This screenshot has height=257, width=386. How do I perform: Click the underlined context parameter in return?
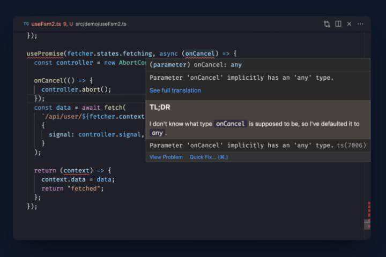pos(76,171)
